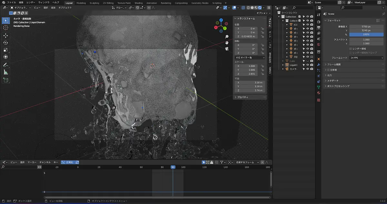This screenshot has width=387, height=204.
Task: Select the Box Select tool in the left toolbar
Action: (x=5, y=21)
